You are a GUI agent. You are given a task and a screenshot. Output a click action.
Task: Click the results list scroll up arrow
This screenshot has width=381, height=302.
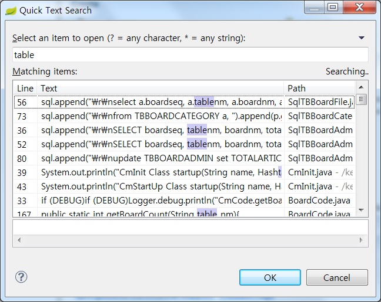[362, 89]
